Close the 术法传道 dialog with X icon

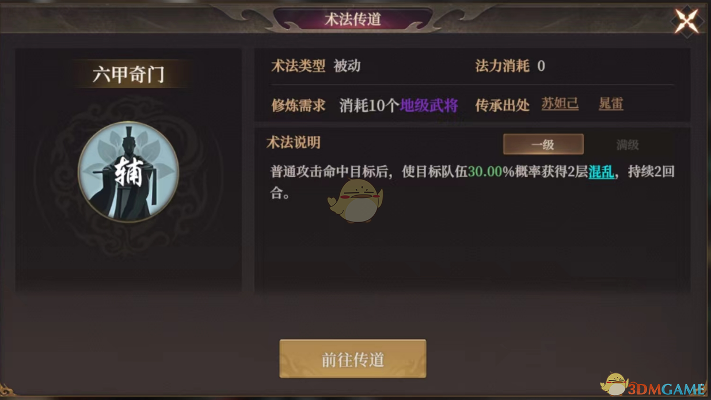pyautogui.click(x=686, y=21)
